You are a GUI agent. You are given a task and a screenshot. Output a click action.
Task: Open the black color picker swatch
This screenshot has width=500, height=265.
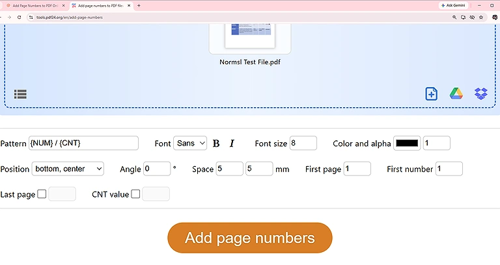407,143
